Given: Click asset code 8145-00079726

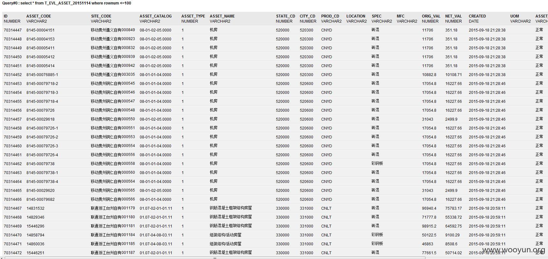Looking at the screenshot, I should pos(41,110).
